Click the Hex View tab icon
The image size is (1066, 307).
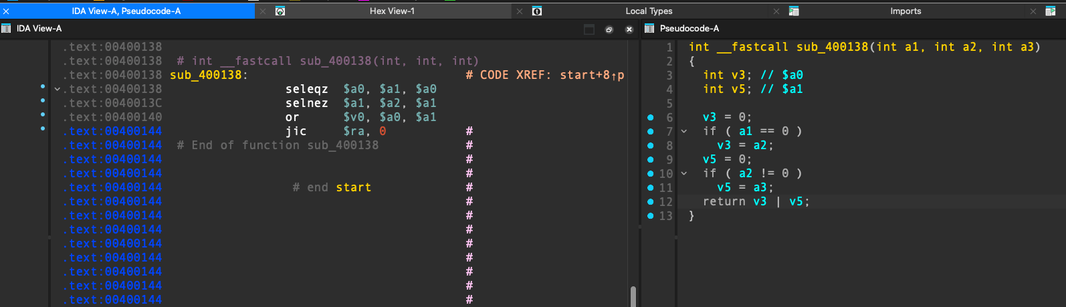[280, 11]
